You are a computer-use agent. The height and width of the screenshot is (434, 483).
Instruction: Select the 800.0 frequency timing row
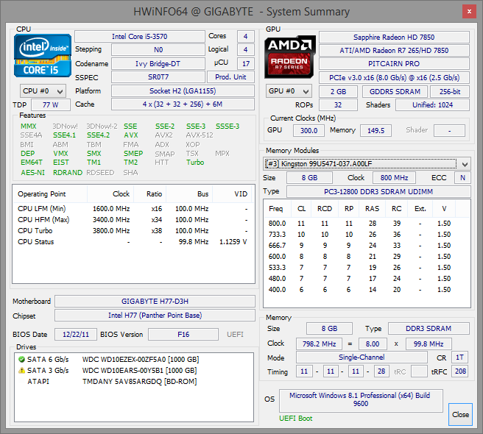click(x=367, y=224)
